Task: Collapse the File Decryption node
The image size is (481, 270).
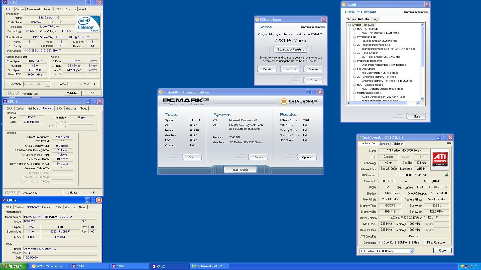Action: pyautogui.click(x=354, y=69)
